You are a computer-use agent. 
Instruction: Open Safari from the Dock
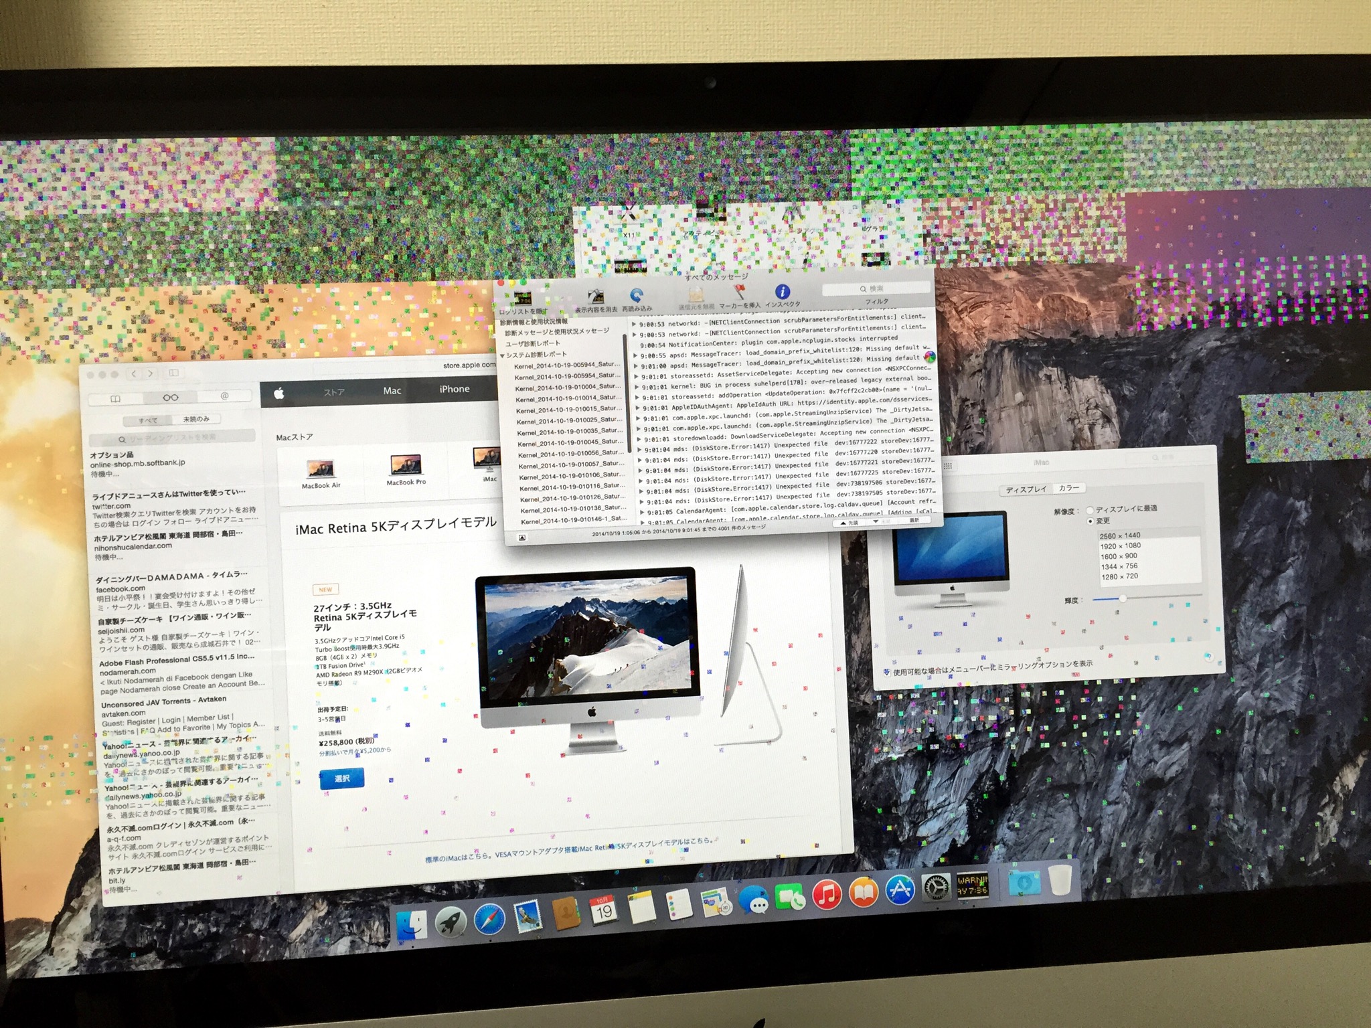click(x=490, y=920)
